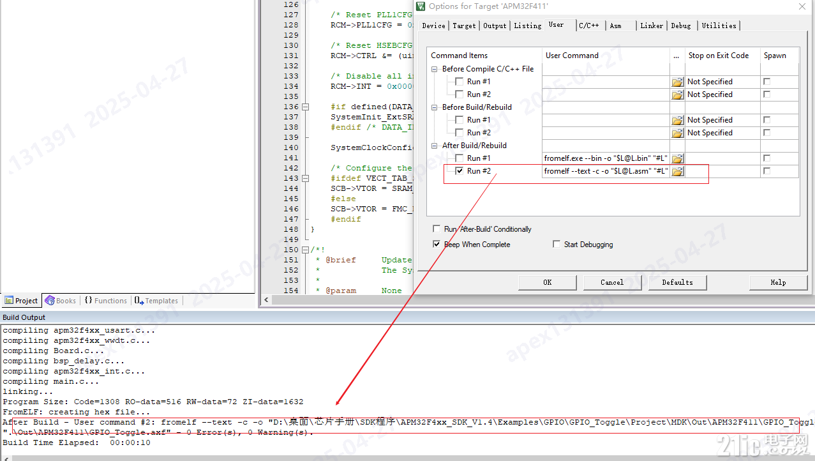The height and width of the screenshot is (461, 815).
Task: Click the 'compiling Board.c...' output line
Action: tap(54, 351)
